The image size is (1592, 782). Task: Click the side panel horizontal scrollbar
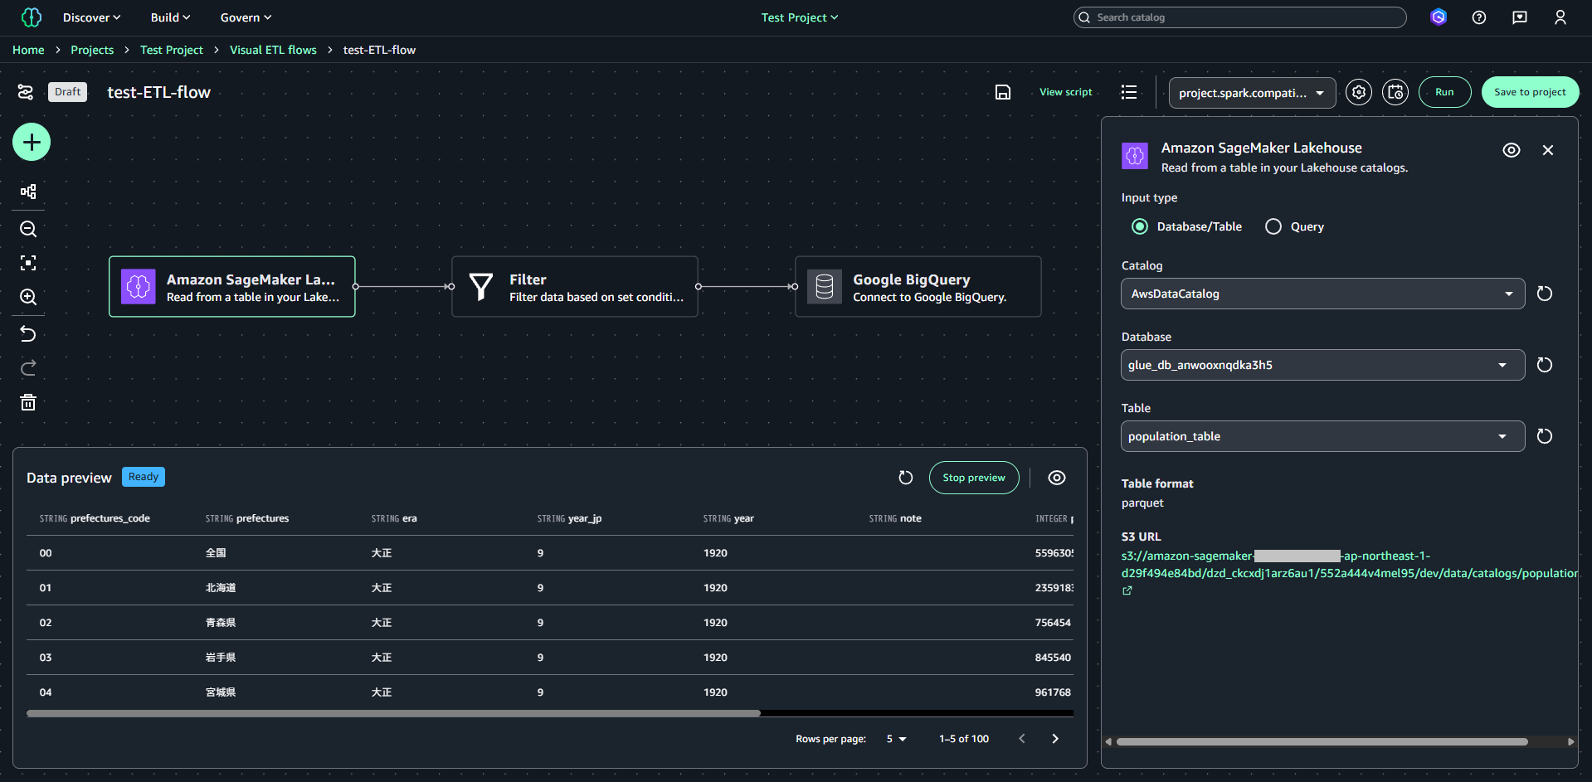click(x=1322, y=742)
